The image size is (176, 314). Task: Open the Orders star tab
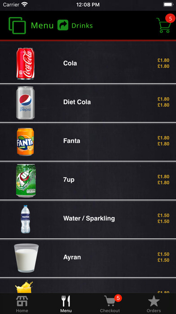(x=154, y=304)
